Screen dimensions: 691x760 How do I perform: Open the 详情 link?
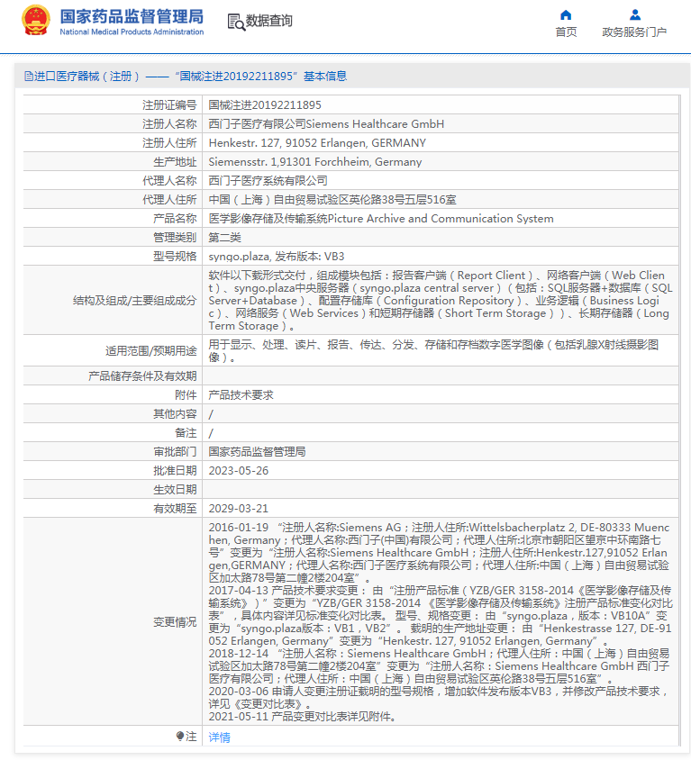pos(219,737)
